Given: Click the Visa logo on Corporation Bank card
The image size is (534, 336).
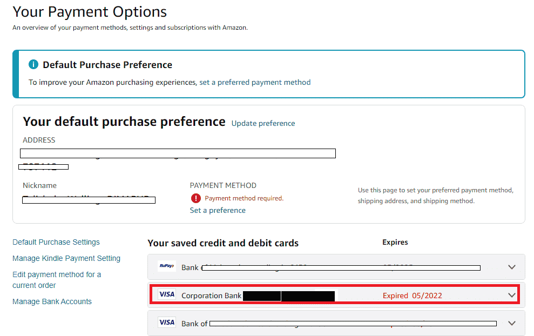Looking at the screenshot, I should [x=167, y=294].
